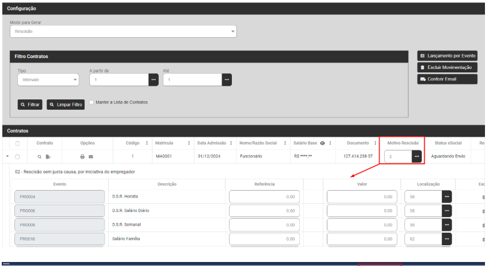Open the Código column options menu
Screen dimensions: 489x266
click(x=147, y=143)
